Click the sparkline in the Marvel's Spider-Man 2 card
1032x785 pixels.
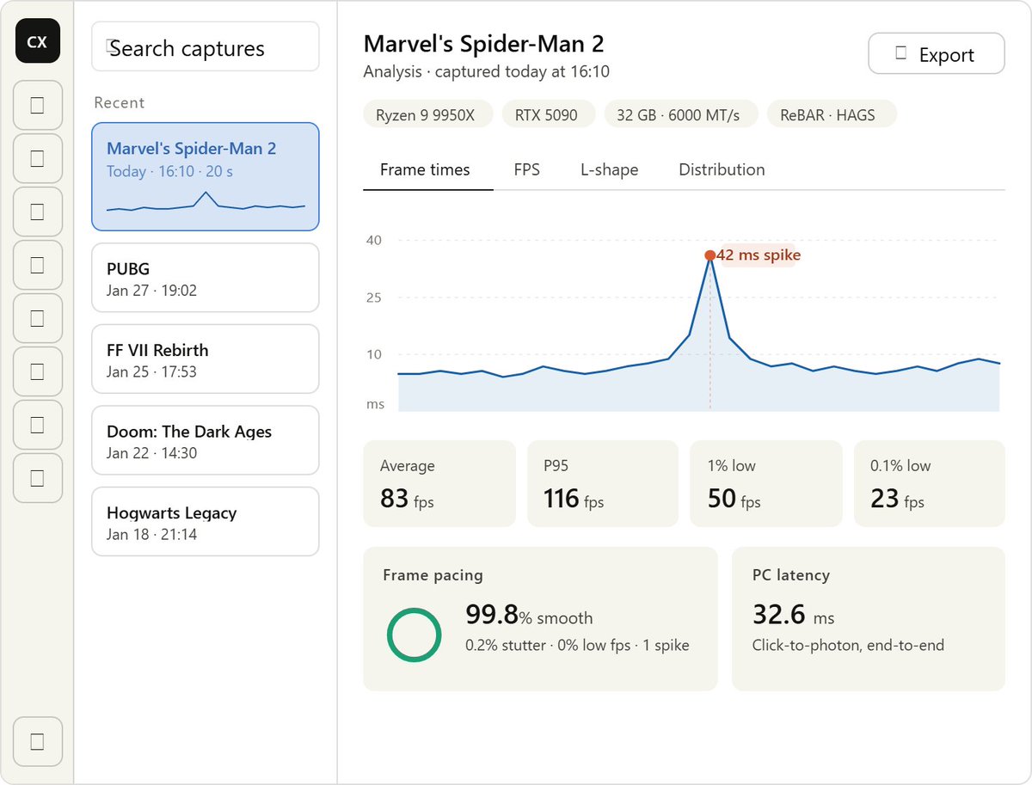click(x=206, y=202)
